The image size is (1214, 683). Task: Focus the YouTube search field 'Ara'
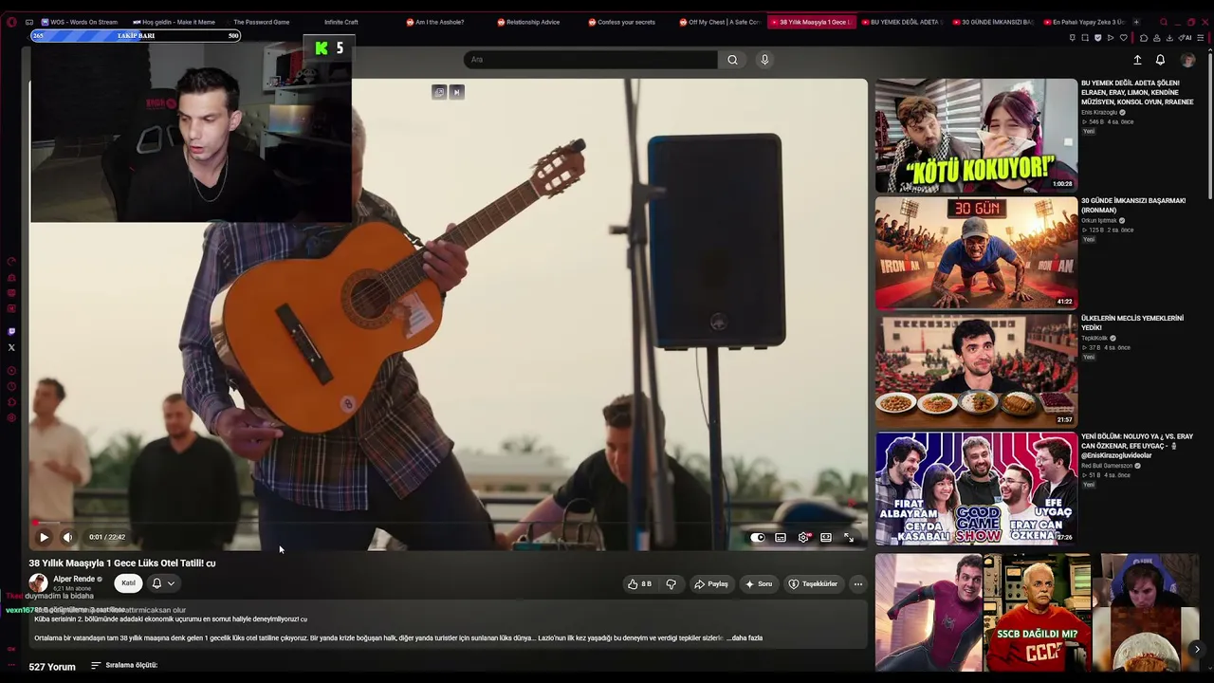[x=591, y=60]
